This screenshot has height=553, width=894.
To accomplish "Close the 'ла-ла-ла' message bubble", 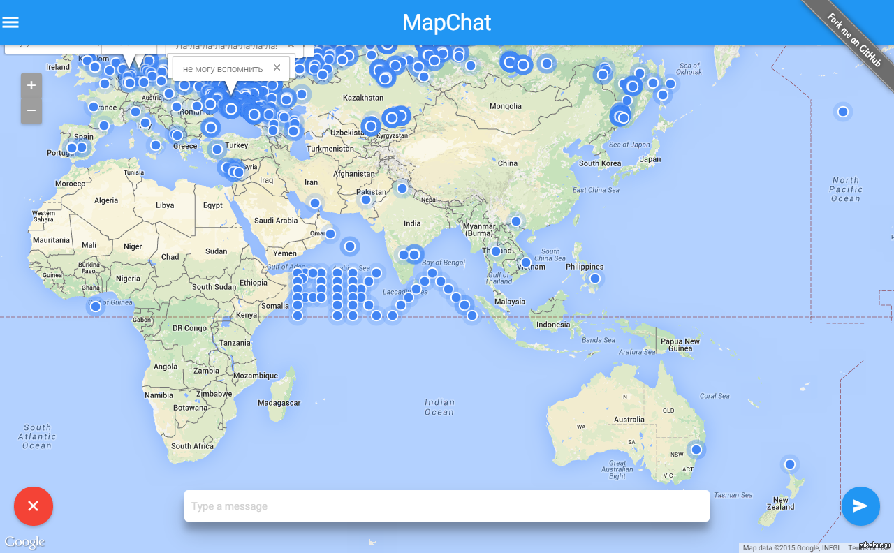I will point(291,47).
